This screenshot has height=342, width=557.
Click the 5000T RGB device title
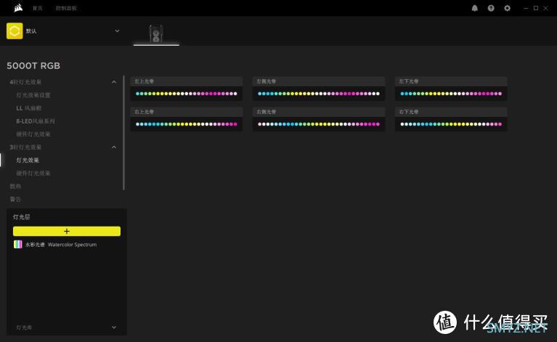33,65
